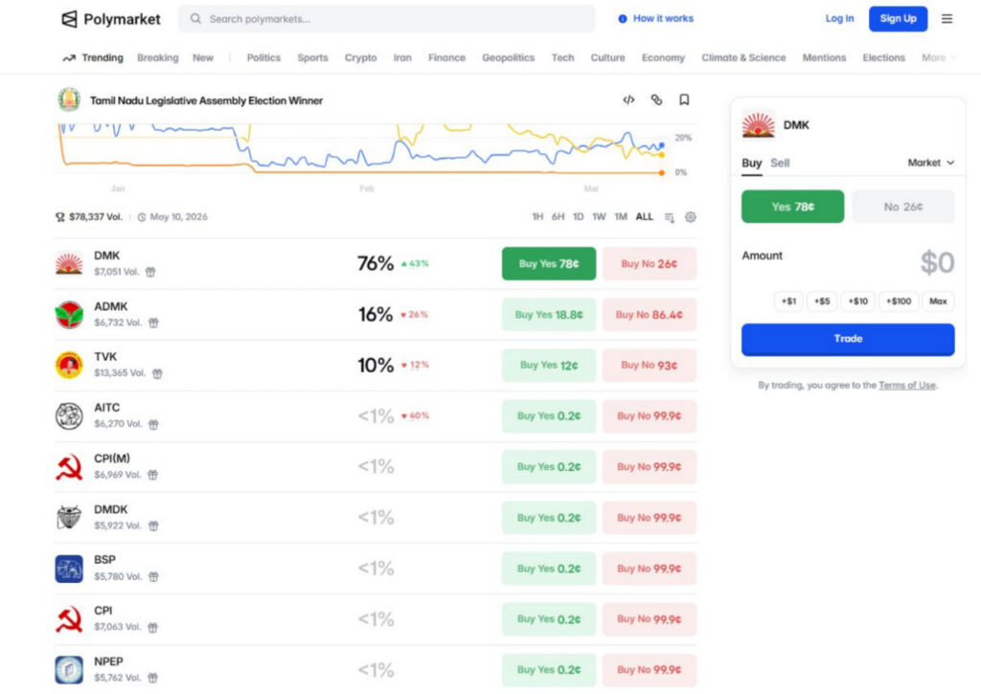Click the embed code icon
The height and width of the screenshot is (694, 981).
(x=628, y=100)
